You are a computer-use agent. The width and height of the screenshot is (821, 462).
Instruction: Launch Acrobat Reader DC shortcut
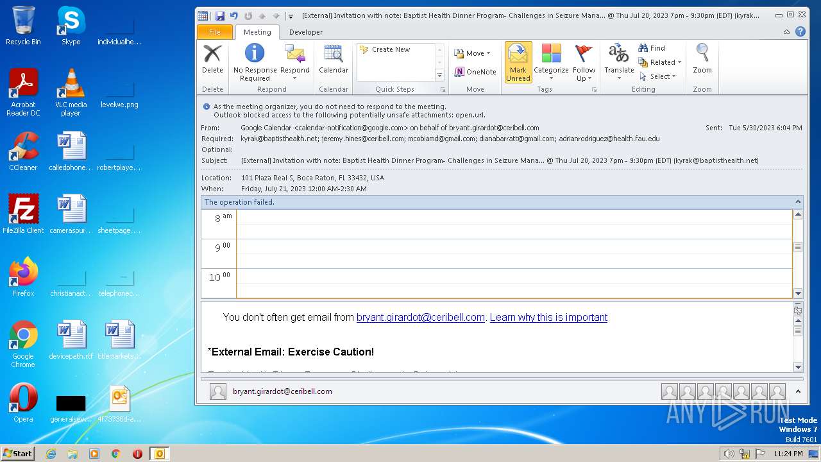(23, 92)
